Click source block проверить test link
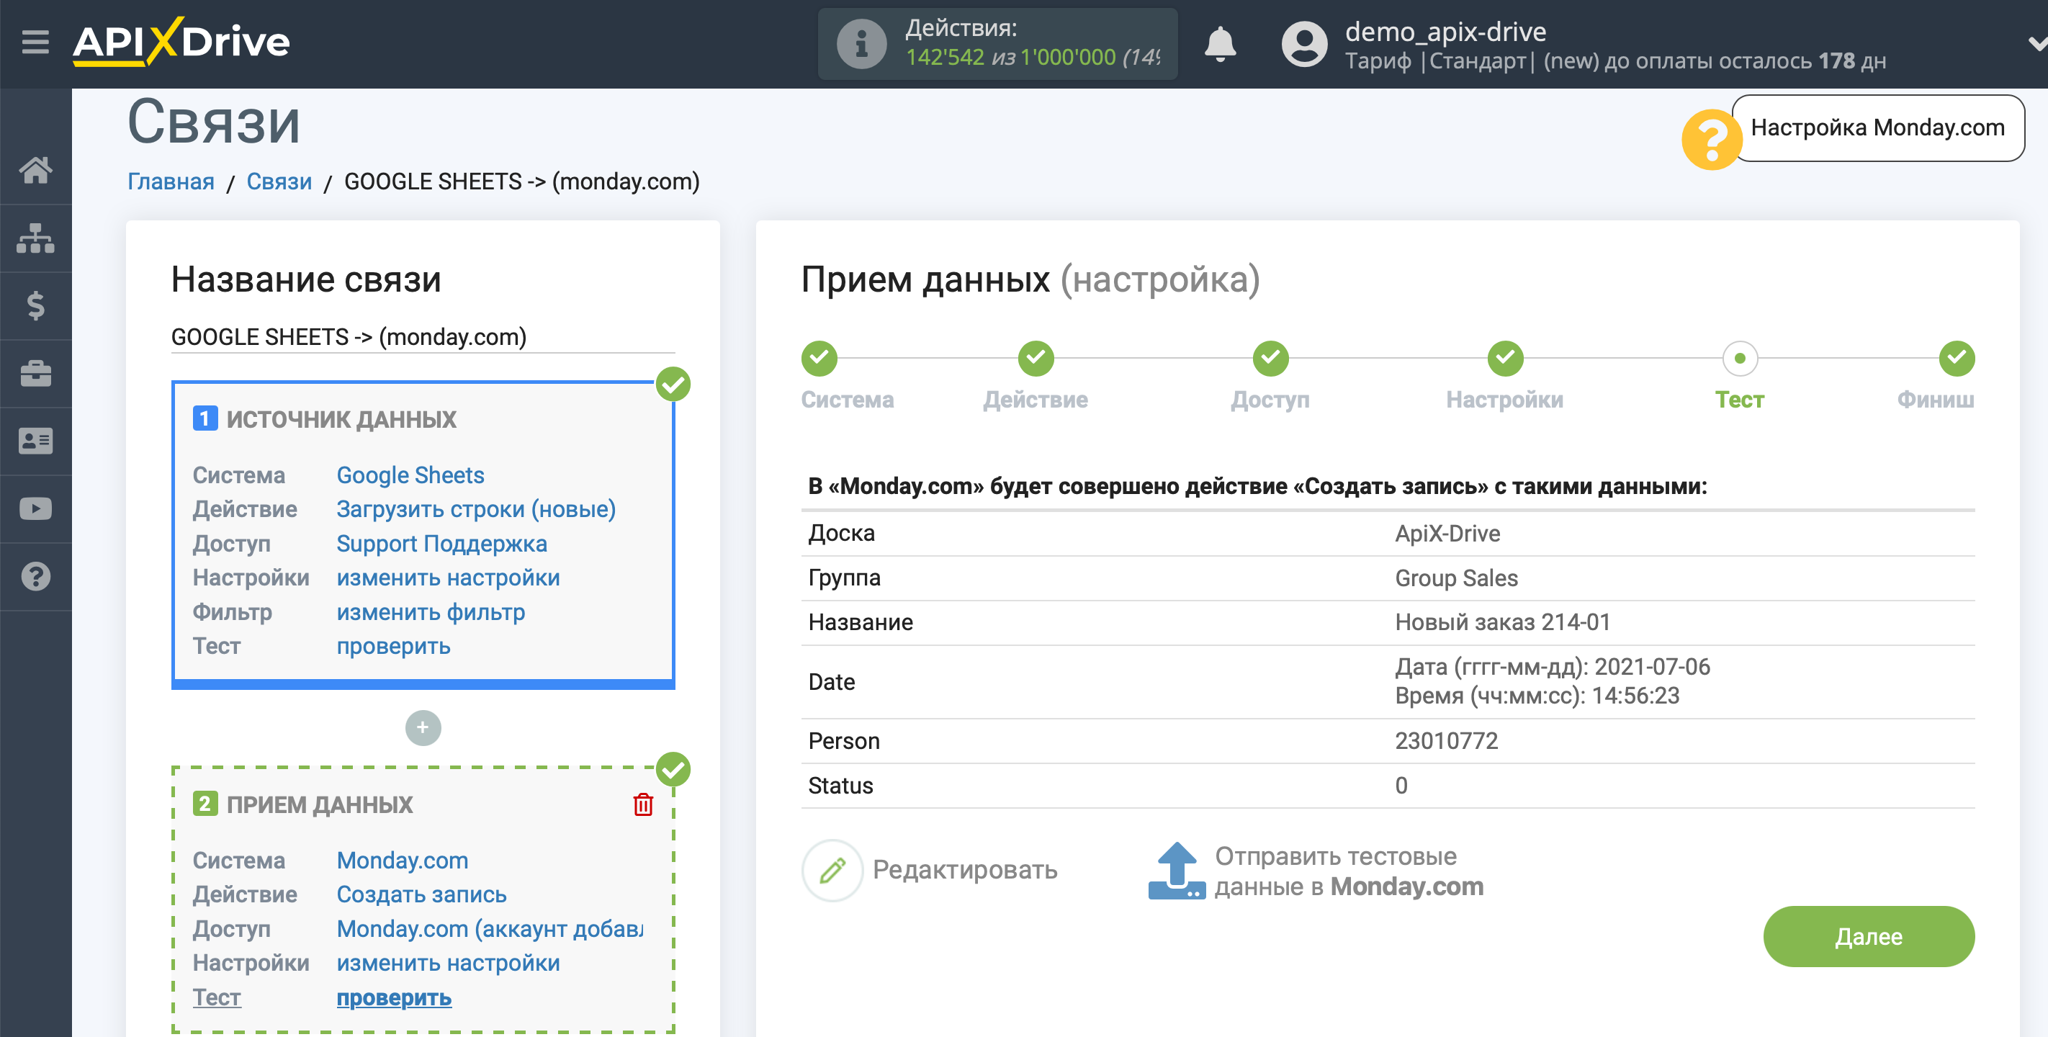Image resolution: width=2048 pixels, height=1037 pixels. (x=393, y=646)
